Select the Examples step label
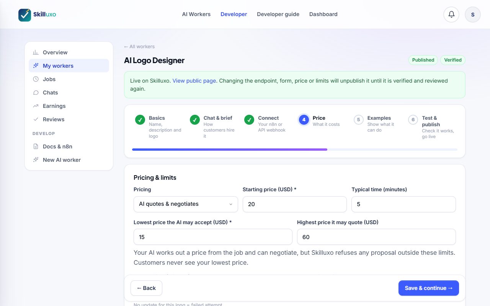 coord(379,118)
